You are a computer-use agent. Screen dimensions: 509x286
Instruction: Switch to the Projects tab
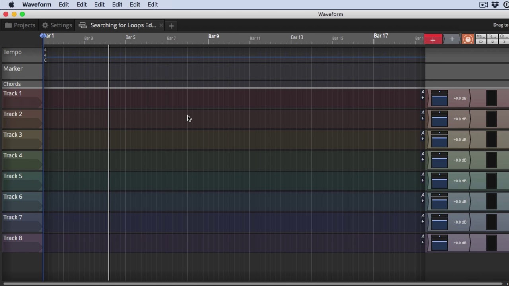[20, 25]
